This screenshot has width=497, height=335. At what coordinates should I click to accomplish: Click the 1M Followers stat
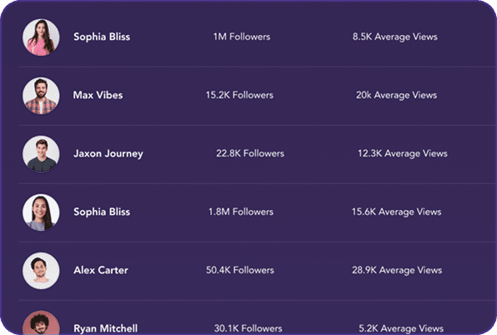click(242, 37)
